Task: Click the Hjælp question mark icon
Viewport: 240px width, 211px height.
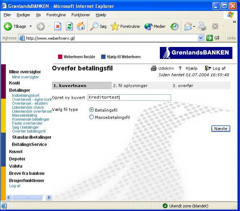Action: (x=180, y=68)
